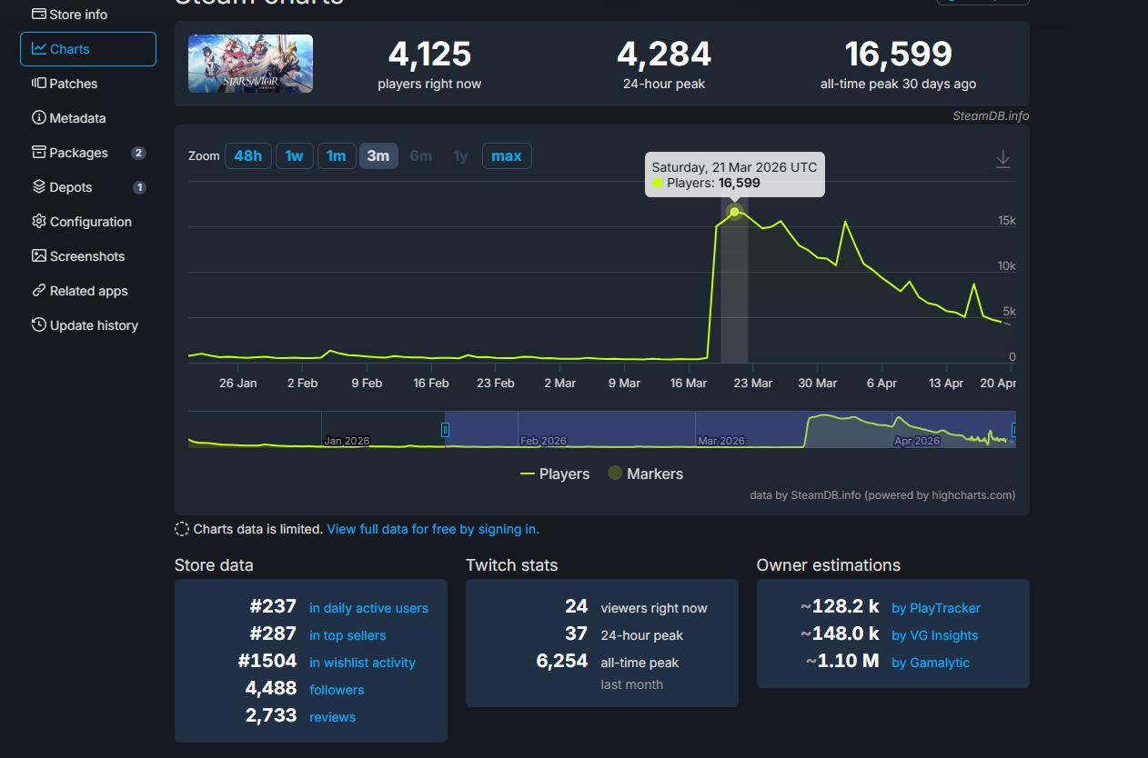Click the data by SteamDB.info highcharts credit
This screenshot has height=758, width=1148.
[x=882, y=495]
